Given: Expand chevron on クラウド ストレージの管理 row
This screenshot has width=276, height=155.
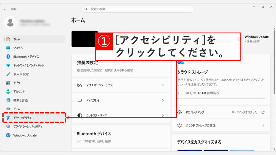Looking at the screenshot, I should pyautogui.click(x=263, y=125).
